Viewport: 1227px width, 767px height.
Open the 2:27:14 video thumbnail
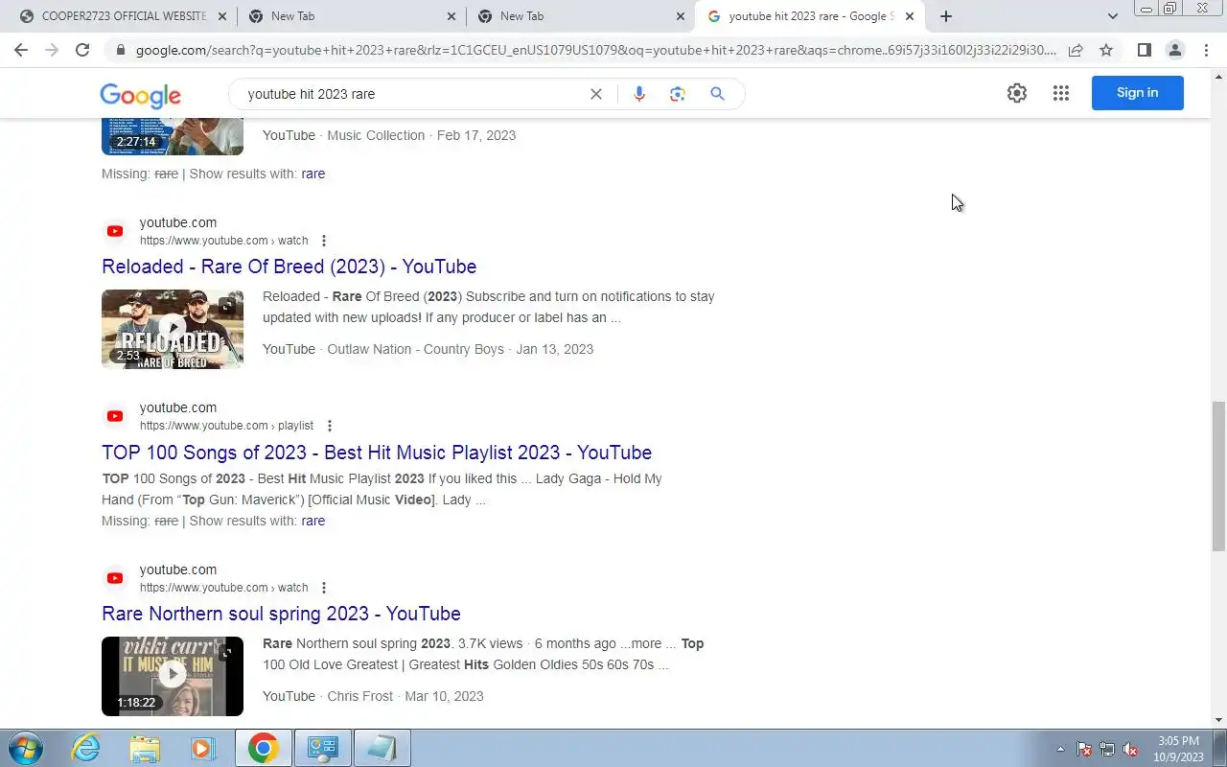[173, 136]
